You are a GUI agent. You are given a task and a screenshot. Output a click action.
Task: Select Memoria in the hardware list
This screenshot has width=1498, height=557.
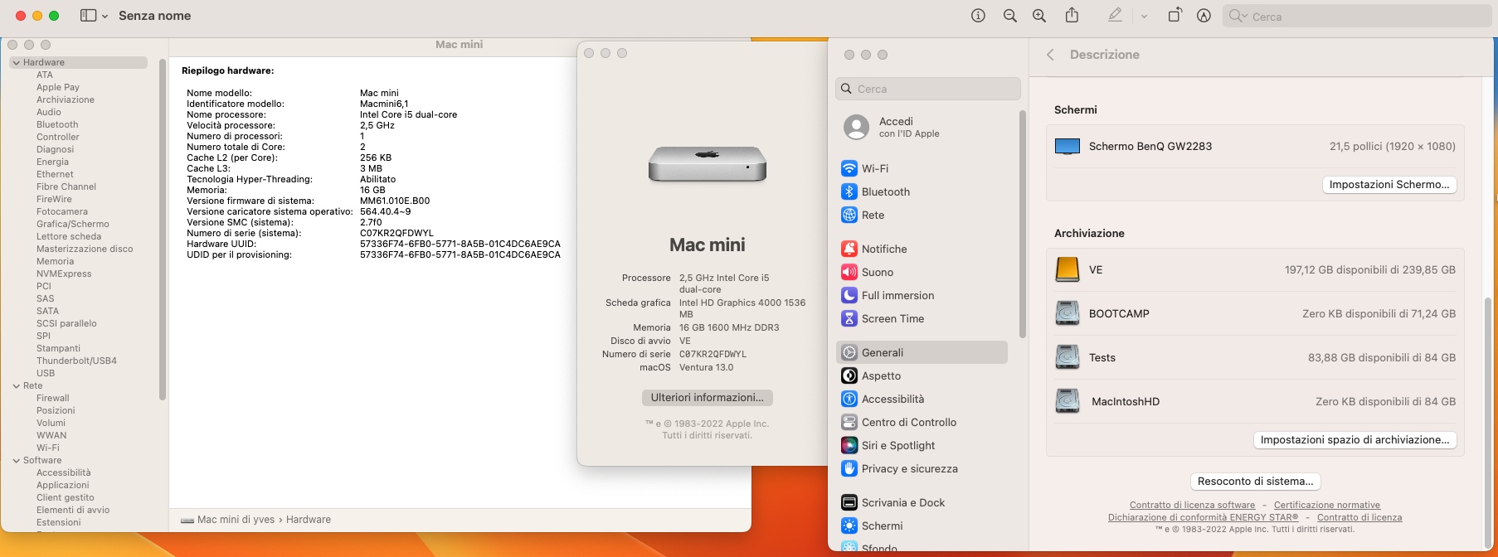[x=55, y=261]
